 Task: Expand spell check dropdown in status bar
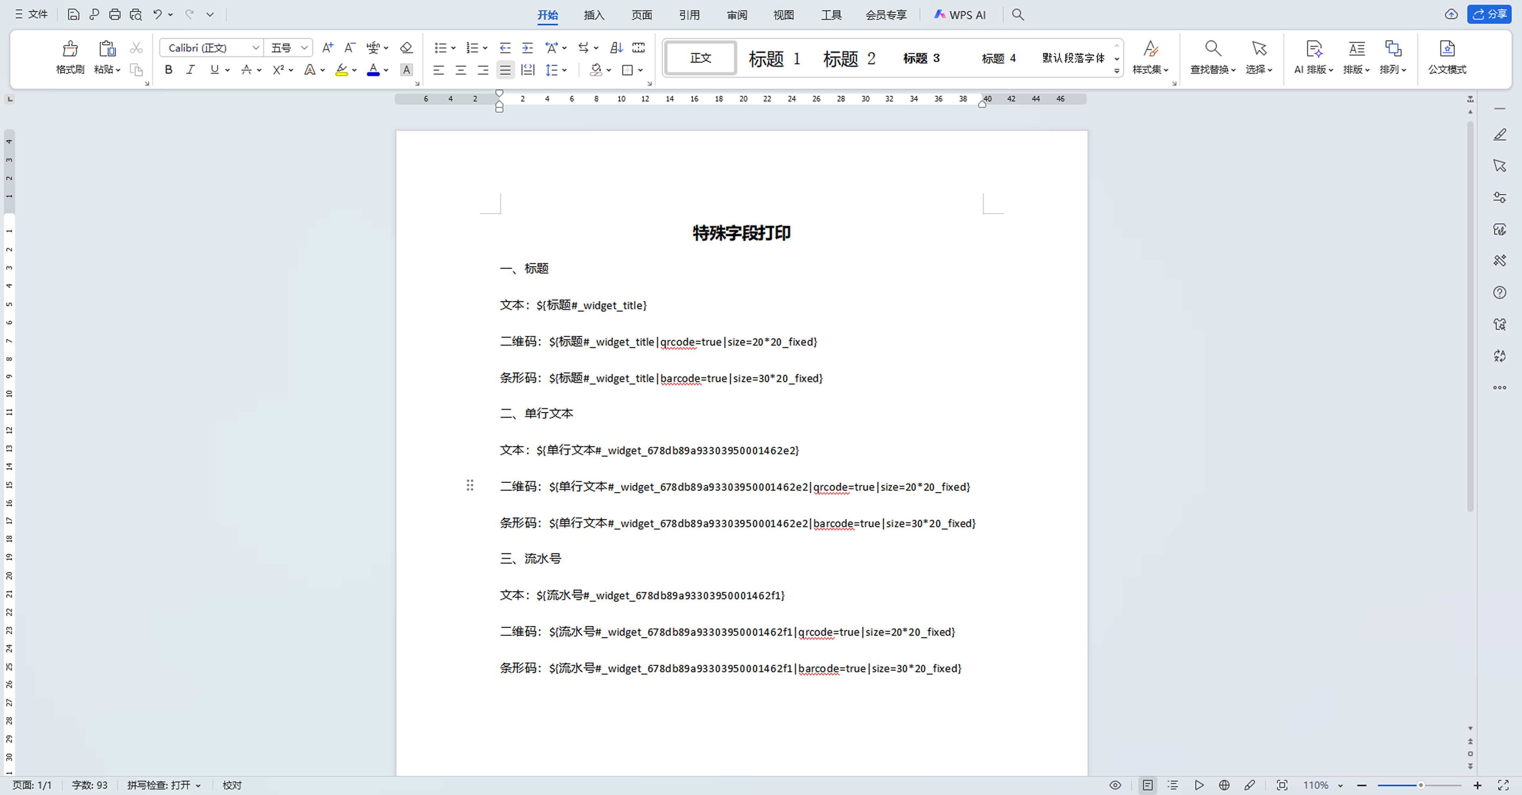pyautogui.click(x=198, y=785)
